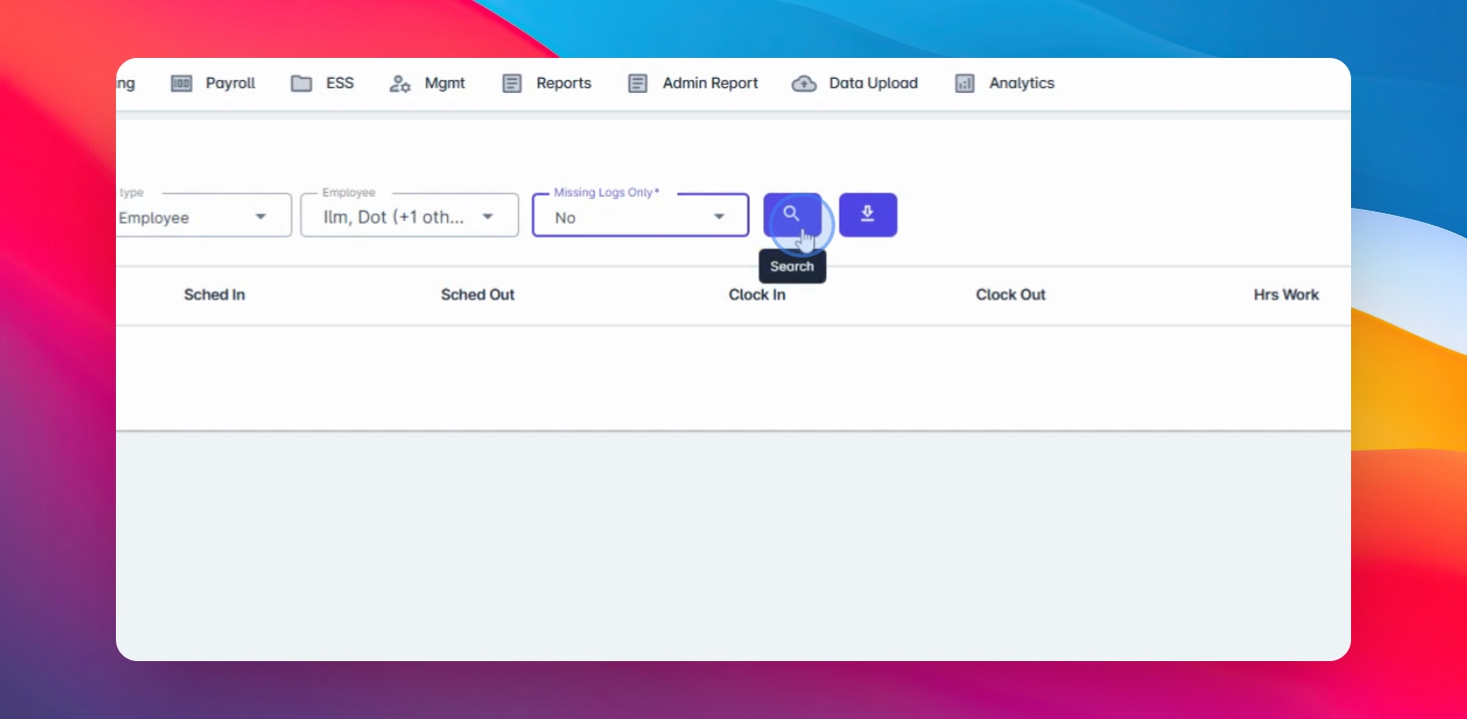Screen dimensions: 1467x719
Task: Click the Analytics chart icon
Action: [x=964, y=84]
